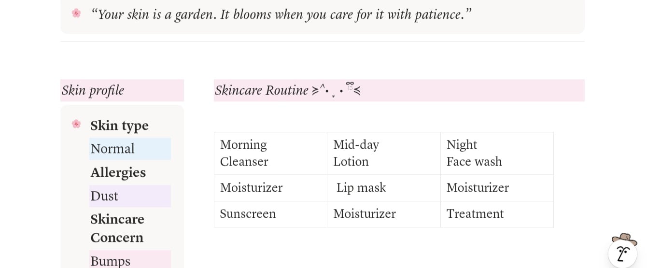This screenshot has height=268, width=647.
Task: Click Moisturizer cell in the Morning column
Action: pos(270,188)
